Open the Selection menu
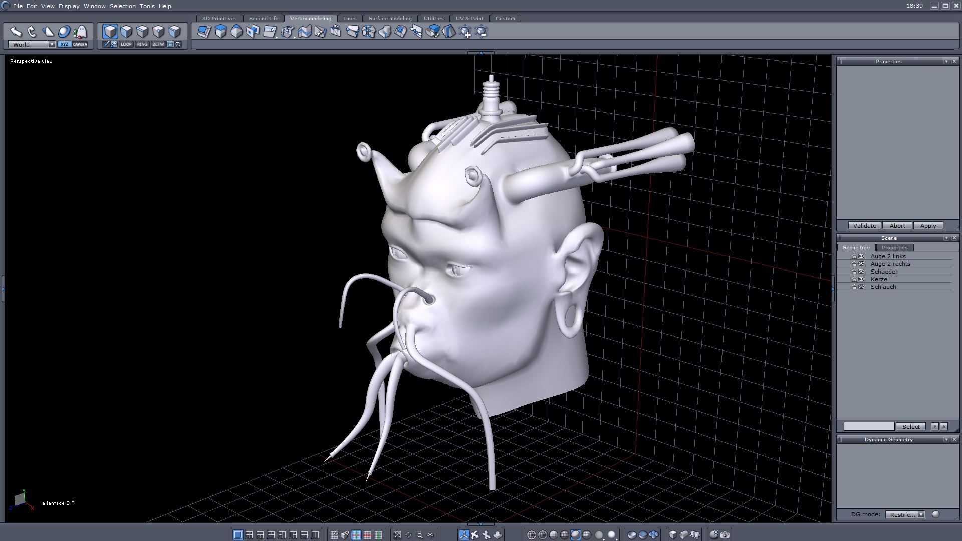962x541 pixels. pos(122,6)
